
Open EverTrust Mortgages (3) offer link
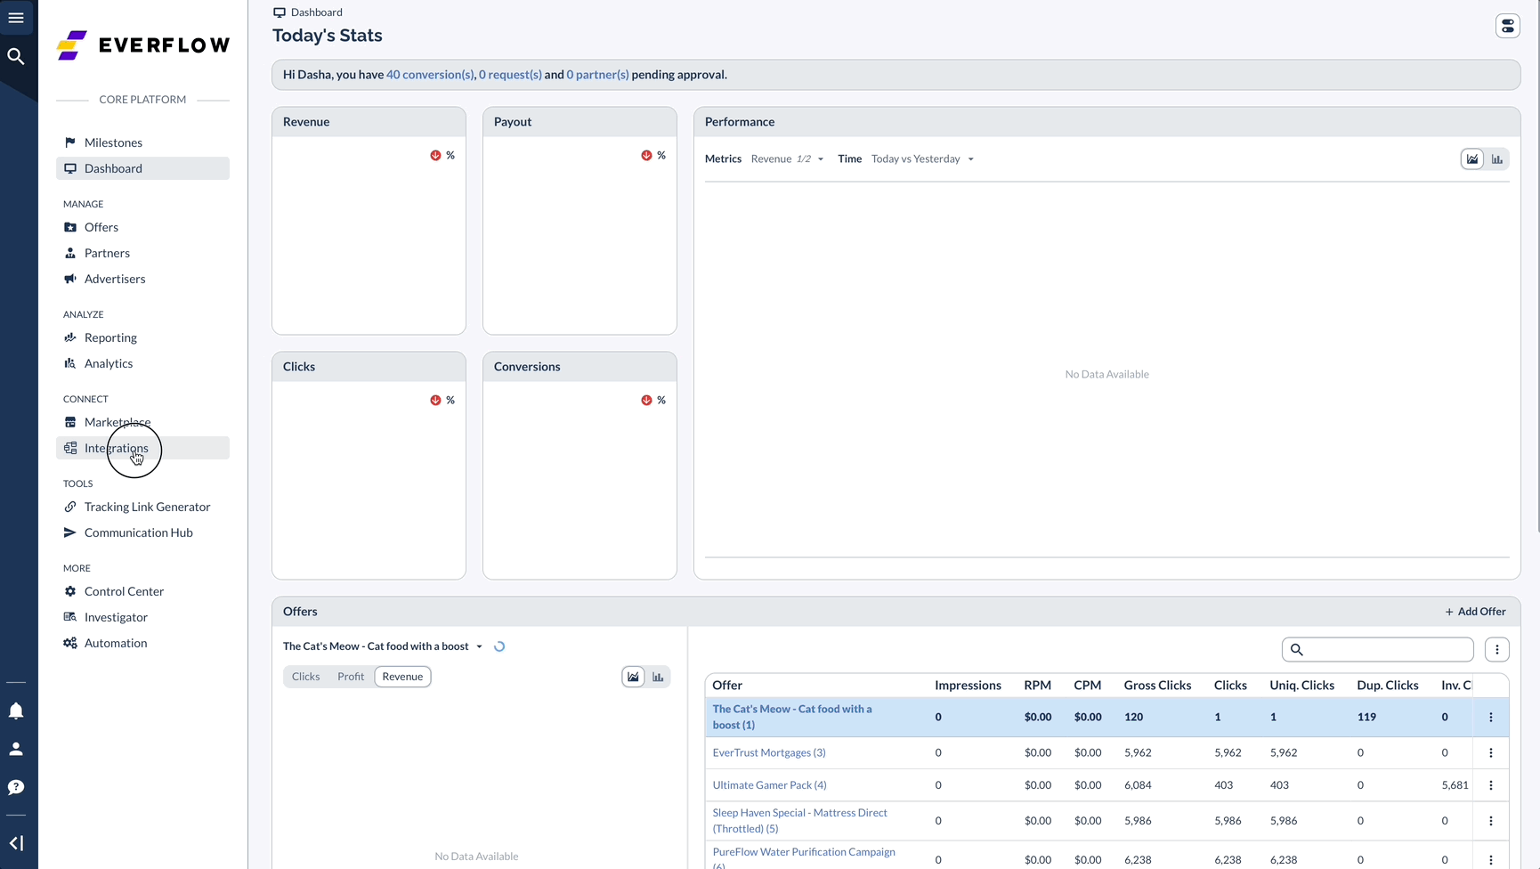[x=769, y=752]
